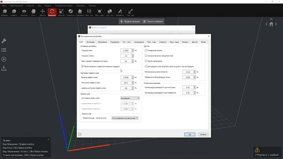Click the first layer height stepper arrows
The width and height of the screenshot is (283, 159).
tap(133, 77)
